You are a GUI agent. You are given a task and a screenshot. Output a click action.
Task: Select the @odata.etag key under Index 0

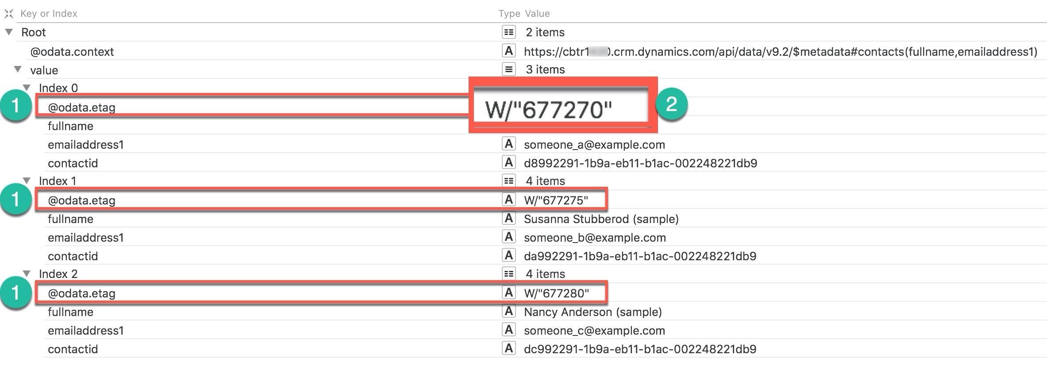click(81, 108)
